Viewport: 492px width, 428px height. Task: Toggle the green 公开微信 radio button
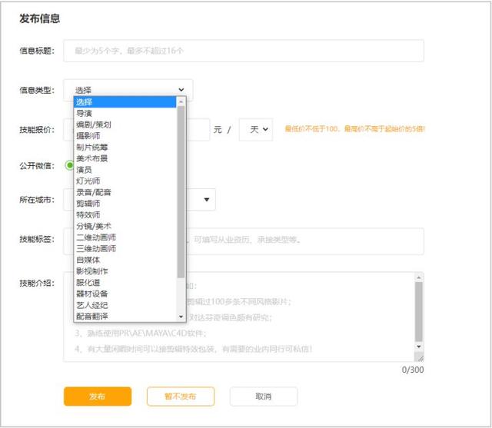pos(69,165)
